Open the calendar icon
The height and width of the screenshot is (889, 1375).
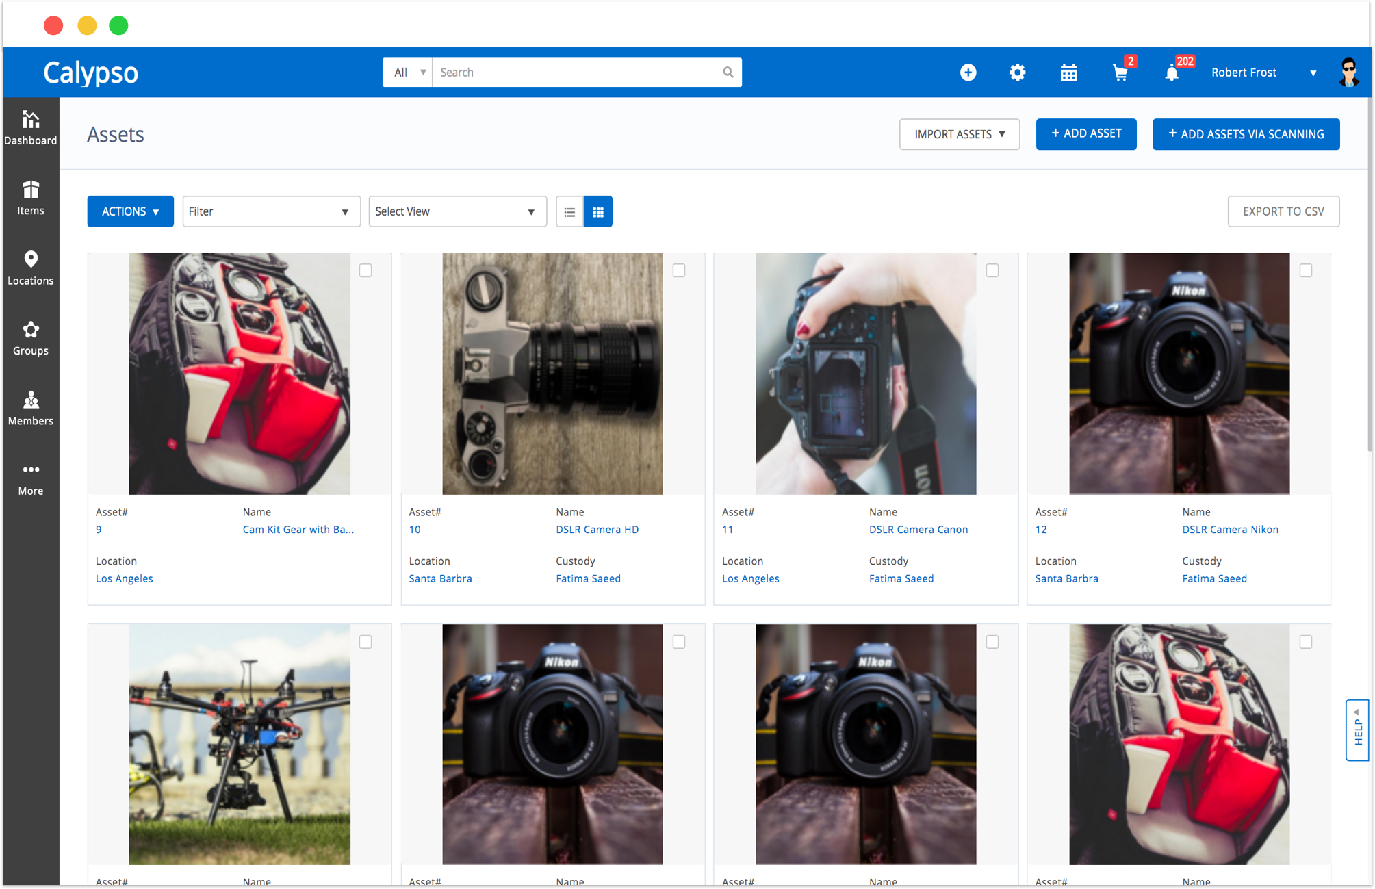pyautogui.click(x=1068, y=73)
